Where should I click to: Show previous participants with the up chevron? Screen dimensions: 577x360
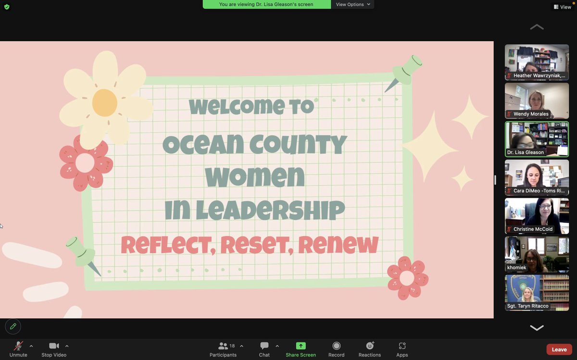pyautogui.click(x=537, y=27)
